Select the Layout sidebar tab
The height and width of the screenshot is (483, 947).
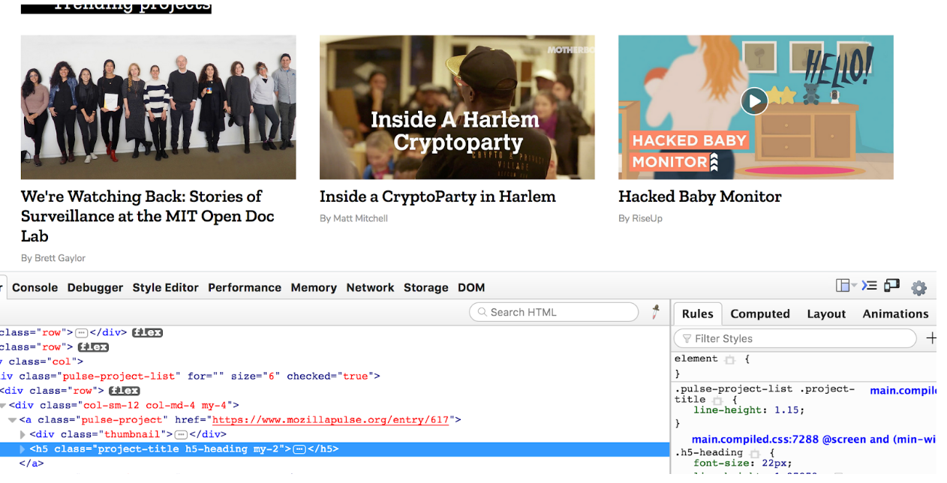click(x=826, y=313)
